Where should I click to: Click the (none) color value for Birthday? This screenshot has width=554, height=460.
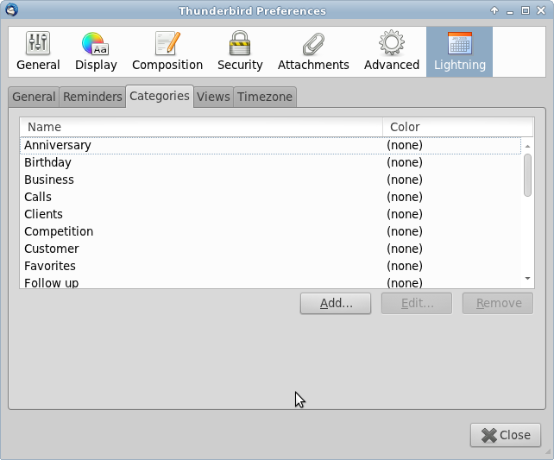(405, 162)
